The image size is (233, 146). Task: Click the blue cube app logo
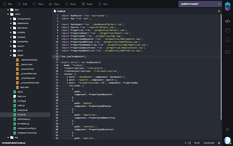tap(228, 6)
